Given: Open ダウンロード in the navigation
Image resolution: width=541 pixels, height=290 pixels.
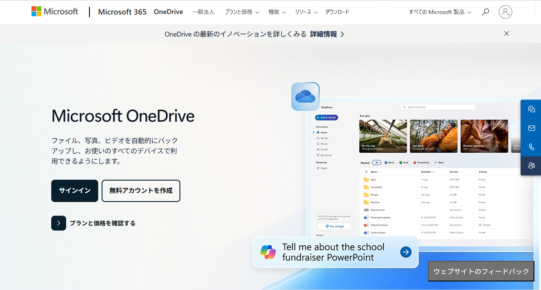Looking at the screenshot, I should 337,12.
